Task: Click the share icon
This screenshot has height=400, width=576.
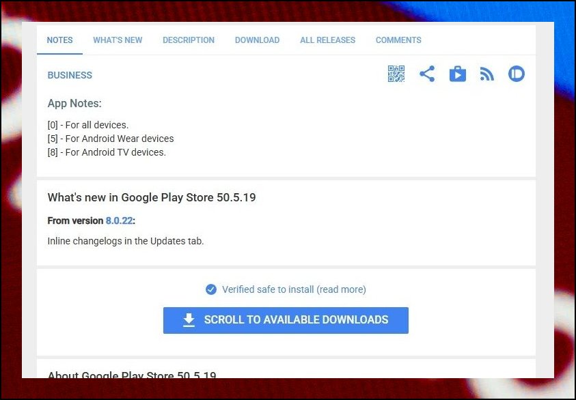Action: 427,74
